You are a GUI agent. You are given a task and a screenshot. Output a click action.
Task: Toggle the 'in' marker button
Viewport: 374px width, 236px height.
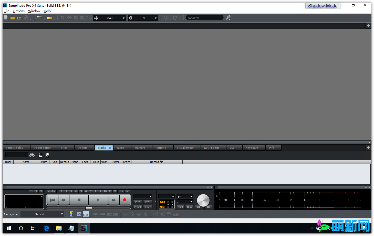tap(122, 191)
